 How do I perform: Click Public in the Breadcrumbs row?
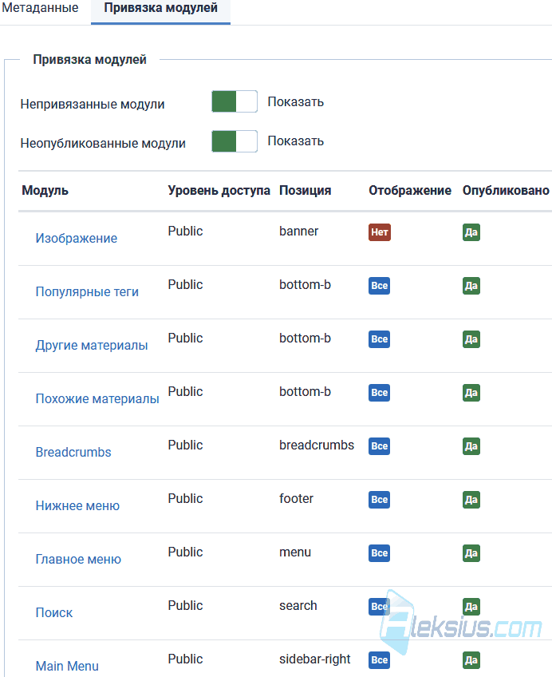185,445
